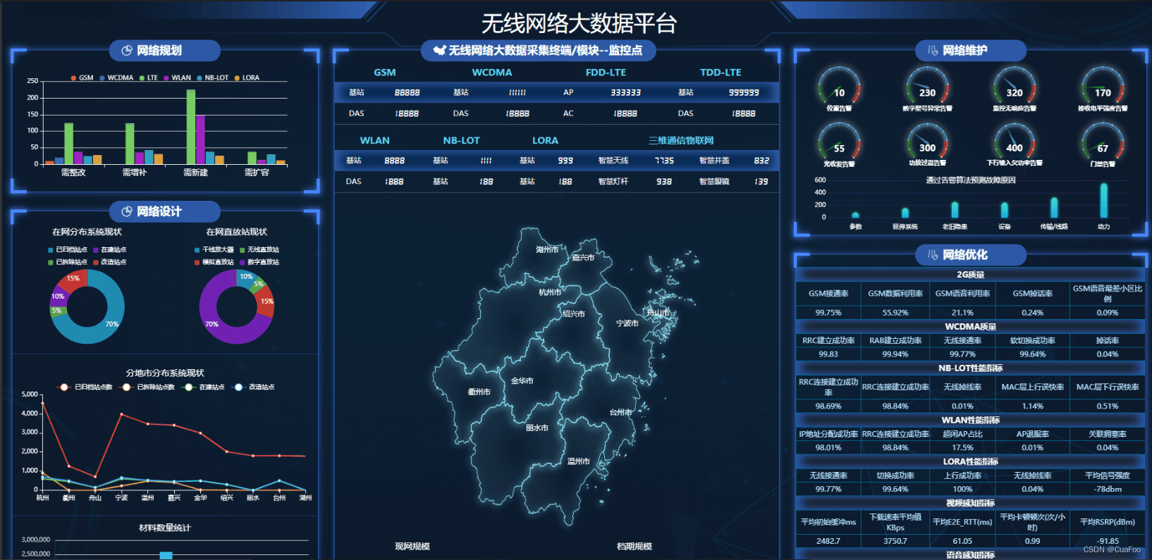Click the tallest green bar over 需新建
Image resolution: width=1152 pixels, height=560 pixels.
coord(190,127)
